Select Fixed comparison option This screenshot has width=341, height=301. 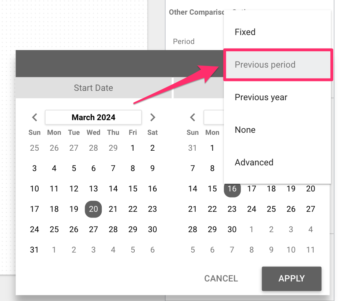pos(245,32)
